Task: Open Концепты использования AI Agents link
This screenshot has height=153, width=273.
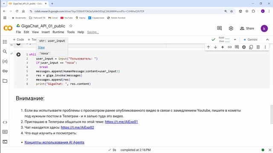Action: coord(55,142)
